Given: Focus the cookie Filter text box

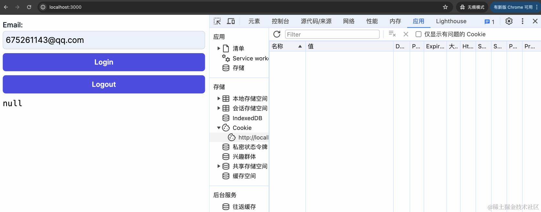Looking at the screenshot, I should point(332,34).
